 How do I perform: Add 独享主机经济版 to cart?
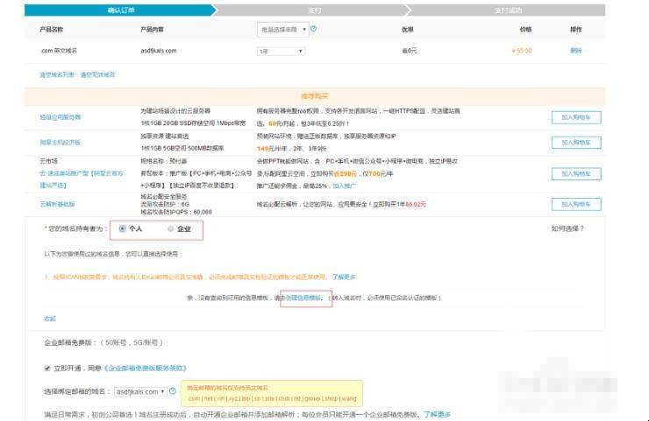[576, 143]
